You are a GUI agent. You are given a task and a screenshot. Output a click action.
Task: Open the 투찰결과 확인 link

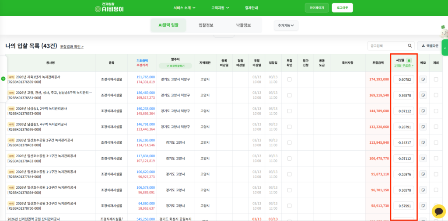point(72,46)
